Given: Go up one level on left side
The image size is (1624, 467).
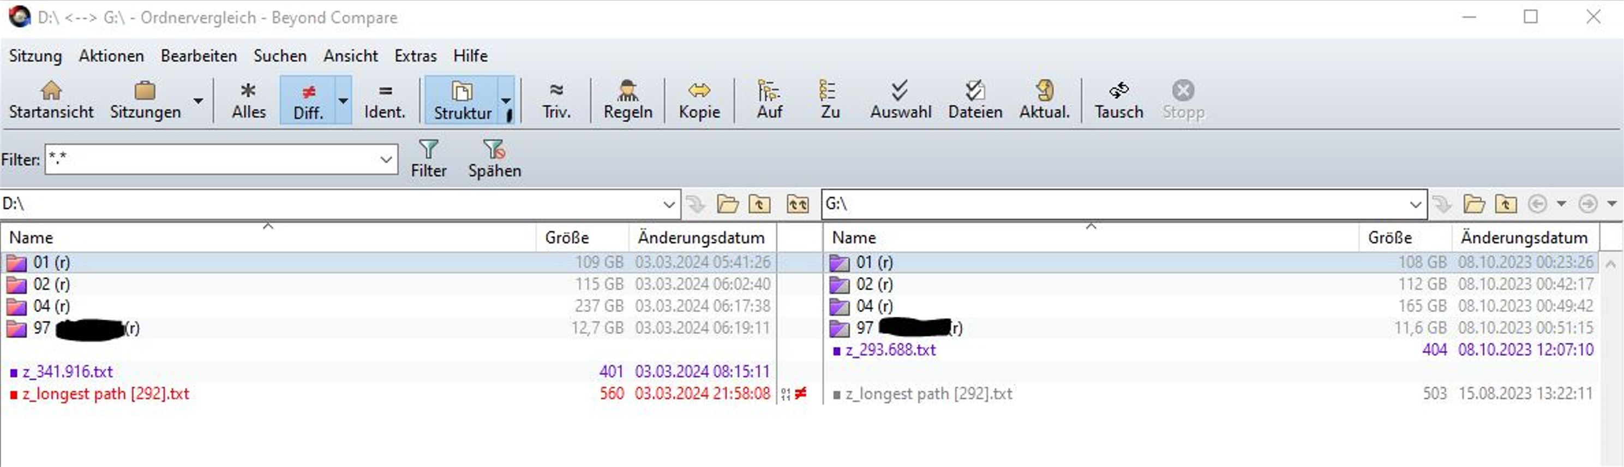Looking at the screenshot, I should click(x=759, y=204).
